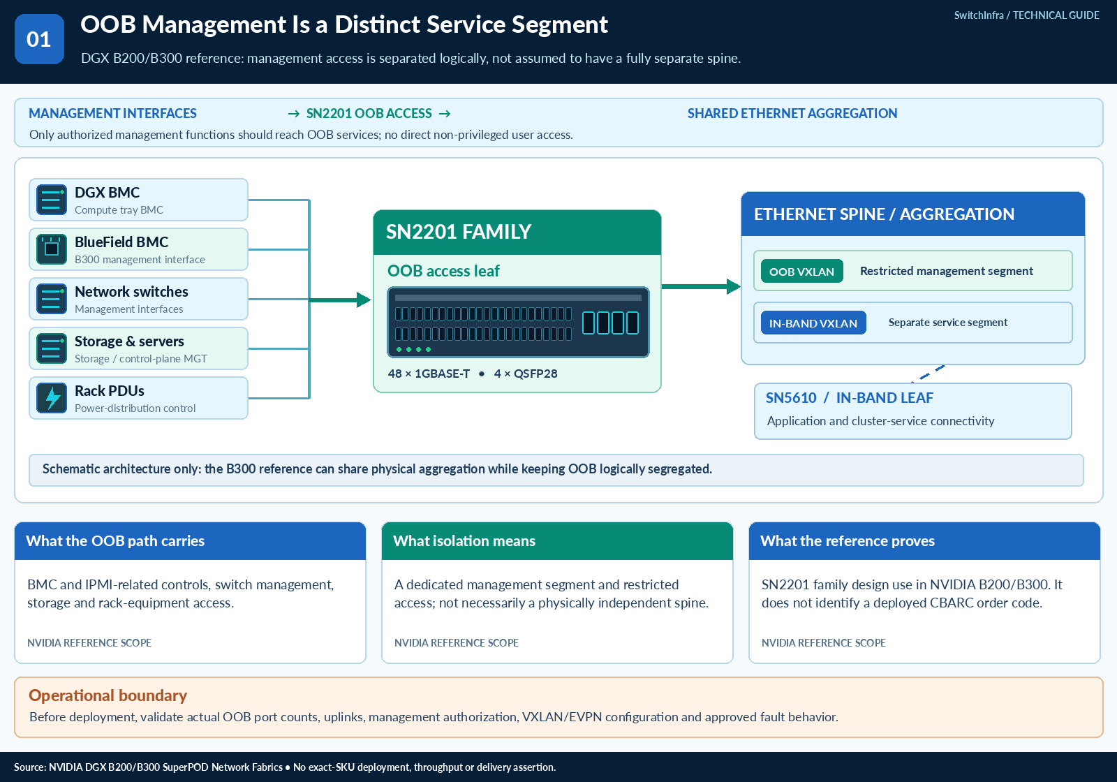Click the dedicated management segment paragraph
The width and height of the screenshot is (1117, 782).
click(552, 593)
